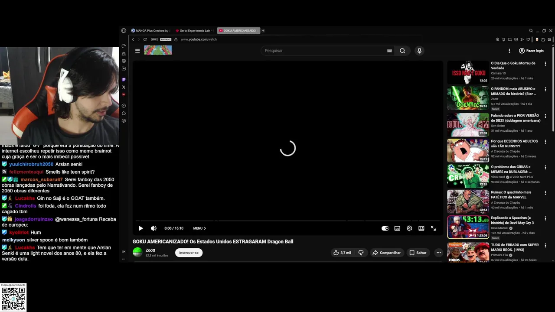Viewport: 555px width, 312px height.
Task: Click Salvar to save video
Action: [x=418, y=253]
